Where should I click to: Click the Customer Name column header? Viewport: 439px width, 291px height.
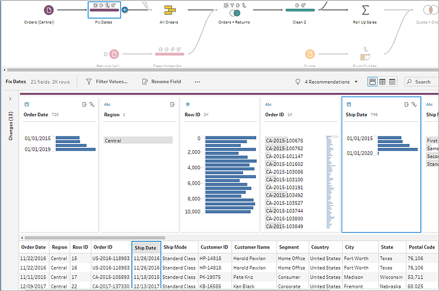coord(252,247)
